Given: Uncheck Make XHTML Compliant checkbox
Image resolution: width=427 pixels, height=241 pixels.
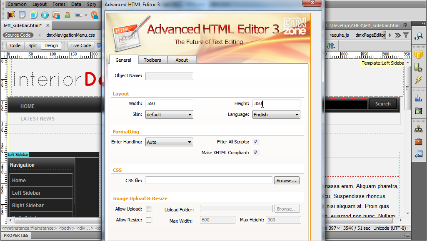Looking at the screenshot, I should click(255, 153).
